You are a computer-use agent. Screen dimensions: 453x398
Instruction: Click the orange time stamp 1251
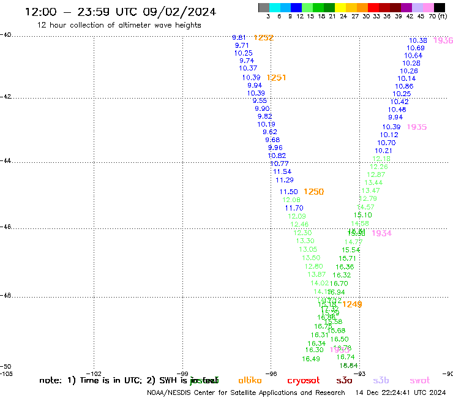pos(276,78)
